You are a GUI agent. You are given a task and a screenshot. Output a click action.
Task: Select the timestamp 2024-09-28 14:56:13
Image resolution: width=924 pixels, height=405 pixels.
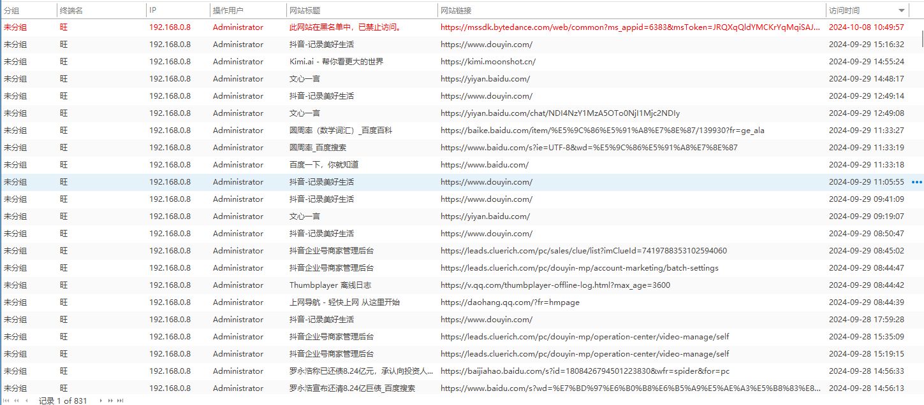[866, 388]
